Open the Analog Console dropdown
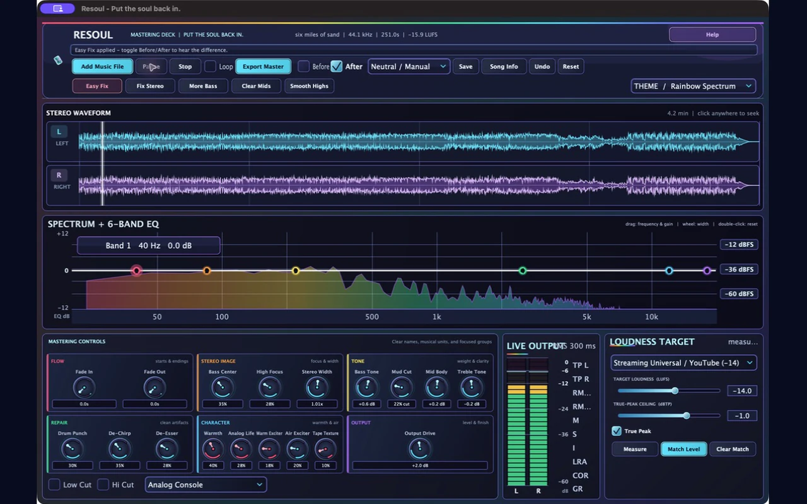Screen dimensions: 807x504 tap(206, 484)
